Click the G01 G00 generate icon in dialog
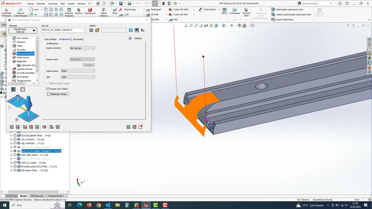Image resolution: width=372 pixels, height=209 pixels. point(51,127)
